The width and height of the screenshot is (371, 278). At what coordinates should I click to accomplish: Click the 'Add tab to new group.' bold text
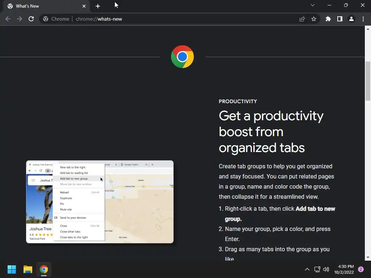coord(280,214)
